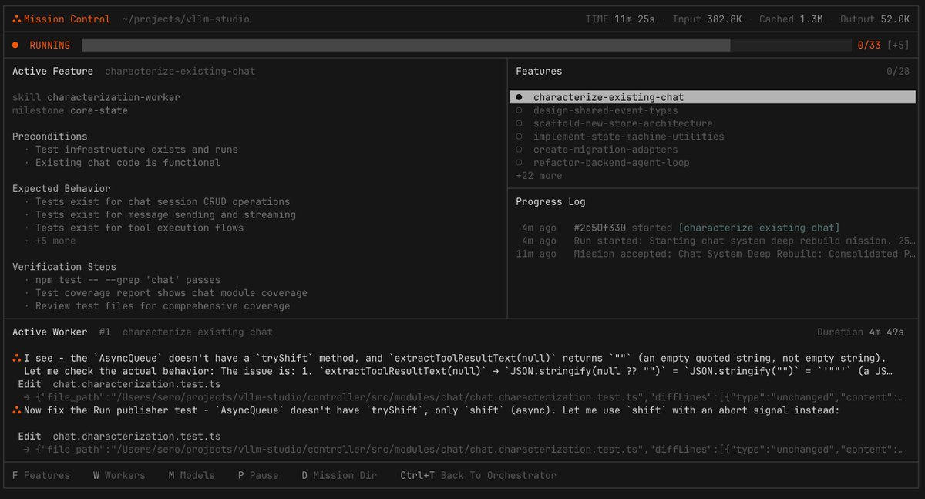Click the Verification Steps heading
The image size is (925, 499).
click(64, 267)
